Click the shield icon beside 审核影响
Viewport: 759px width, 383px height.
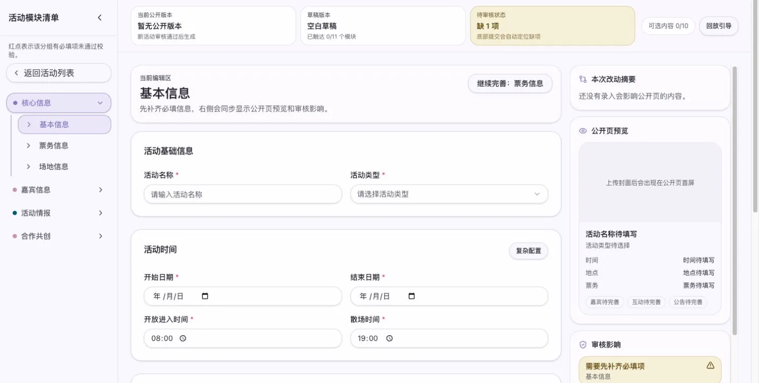583,345
